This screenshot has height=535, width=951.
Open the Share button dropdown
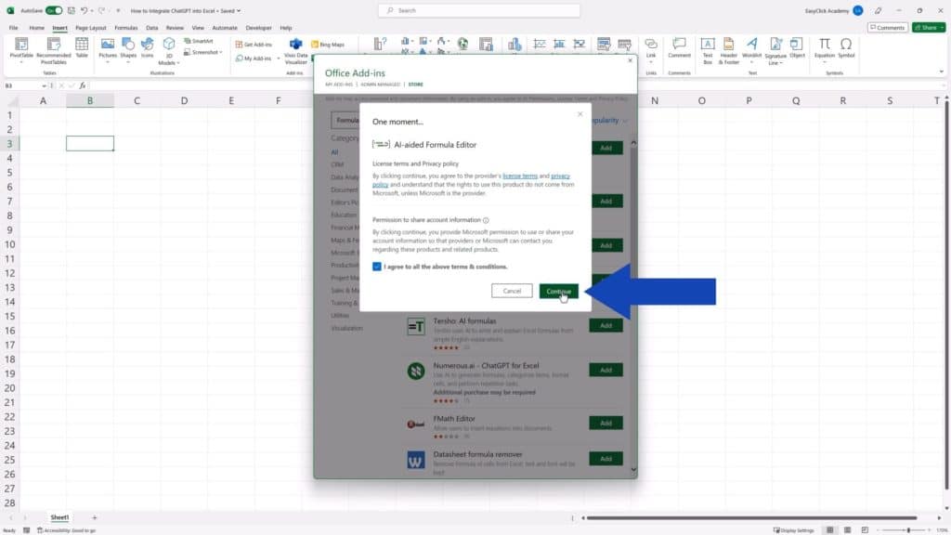point(942,27)
